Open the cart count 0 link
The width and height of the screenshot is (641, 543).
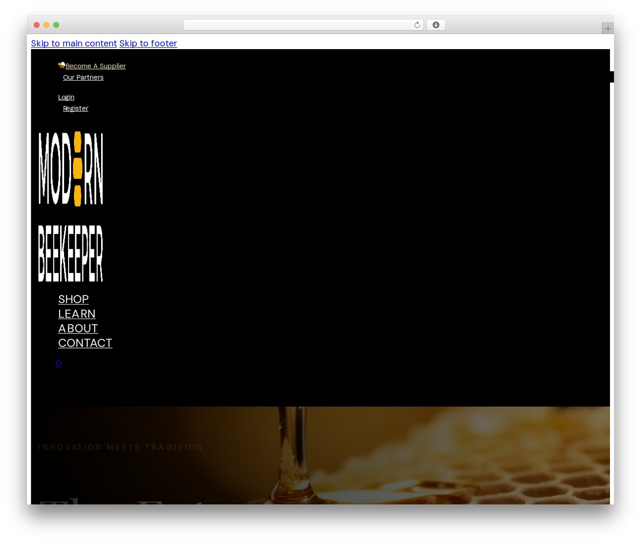tap(59, 364)
